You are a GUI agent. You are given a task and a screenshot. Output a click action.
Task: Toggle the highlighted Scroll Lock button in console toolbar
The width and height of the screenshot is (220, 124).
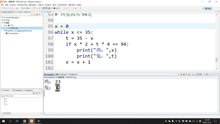[x=198, y=74]
